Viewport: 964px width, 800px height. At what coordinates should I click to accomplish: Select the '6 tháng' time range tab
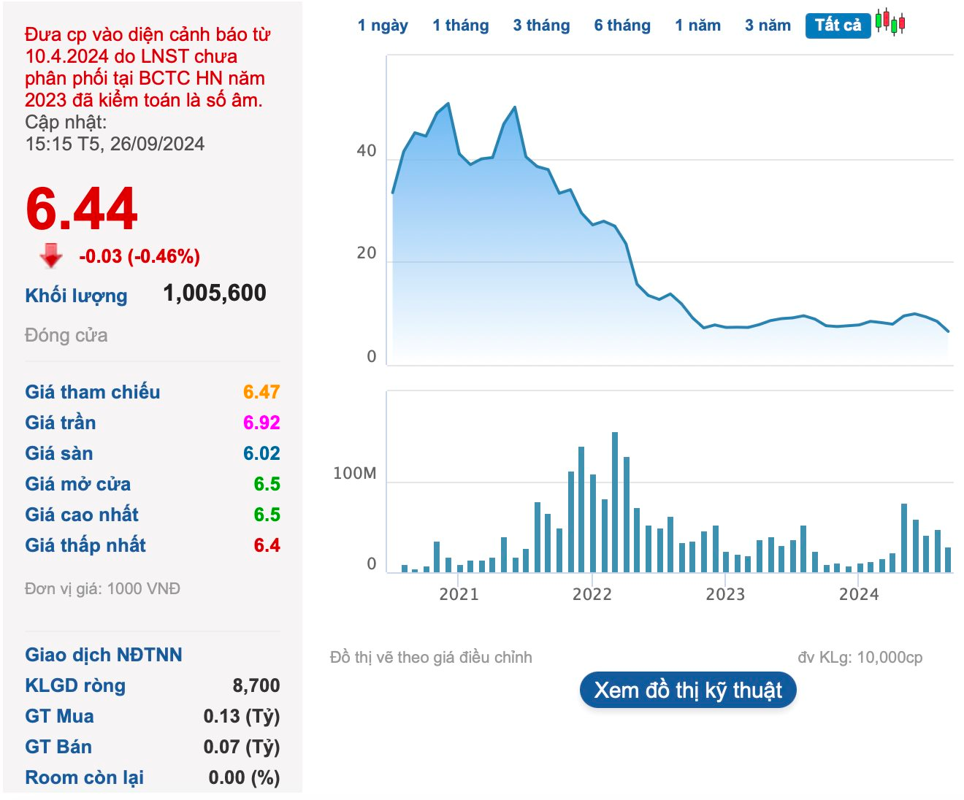pos(622,26)
